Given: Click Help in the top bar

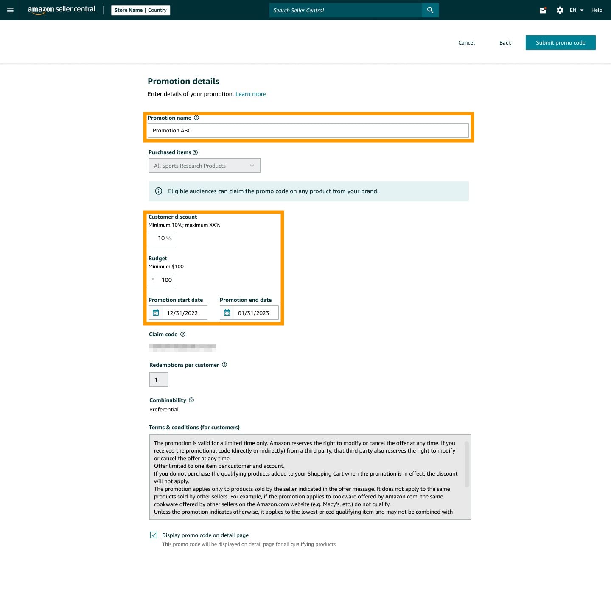Looking at the screenshot, I should coord(597,10).
